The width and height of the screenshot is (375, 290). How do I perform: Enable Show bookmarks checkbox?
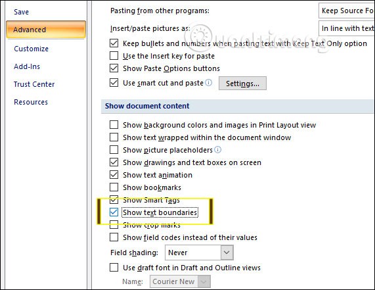pos(114,187)
